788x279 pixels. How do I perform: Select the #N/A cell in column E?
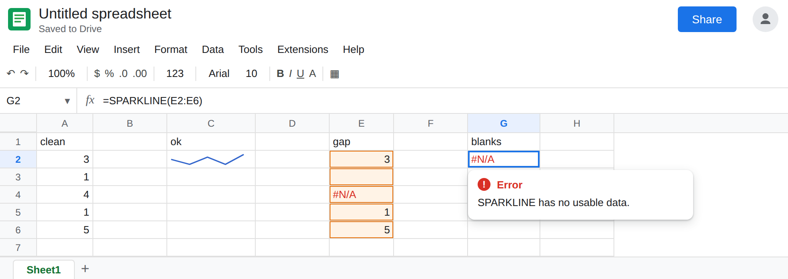[x=361, y=195]
